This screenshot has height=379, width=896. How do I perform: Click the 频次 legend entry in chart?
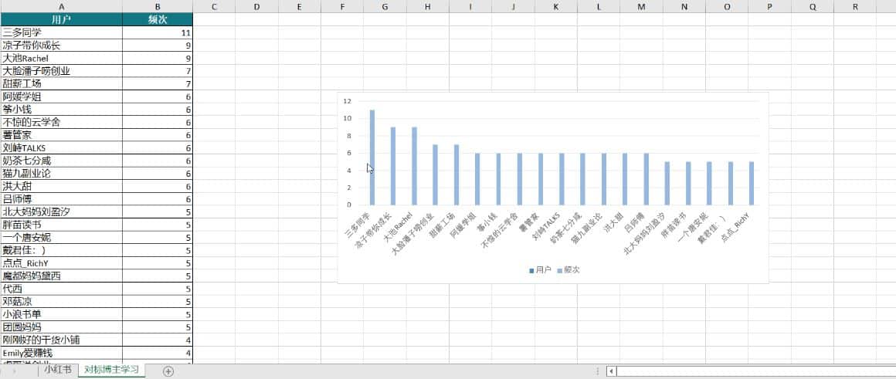[x=571, y=270]
